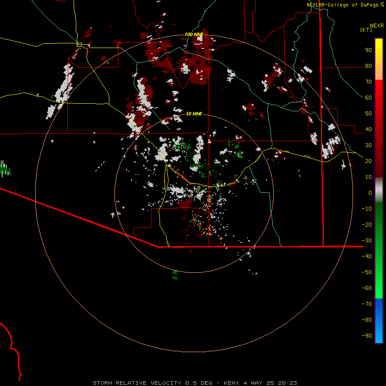Select the positive 10 scale value
Viewport: 386px width, 386px height.
pos(368,177)
